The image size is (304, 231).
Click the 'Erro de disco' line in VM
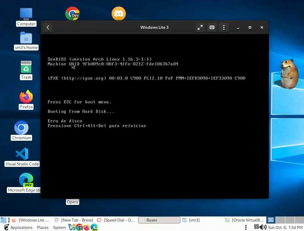pos(65,121)
